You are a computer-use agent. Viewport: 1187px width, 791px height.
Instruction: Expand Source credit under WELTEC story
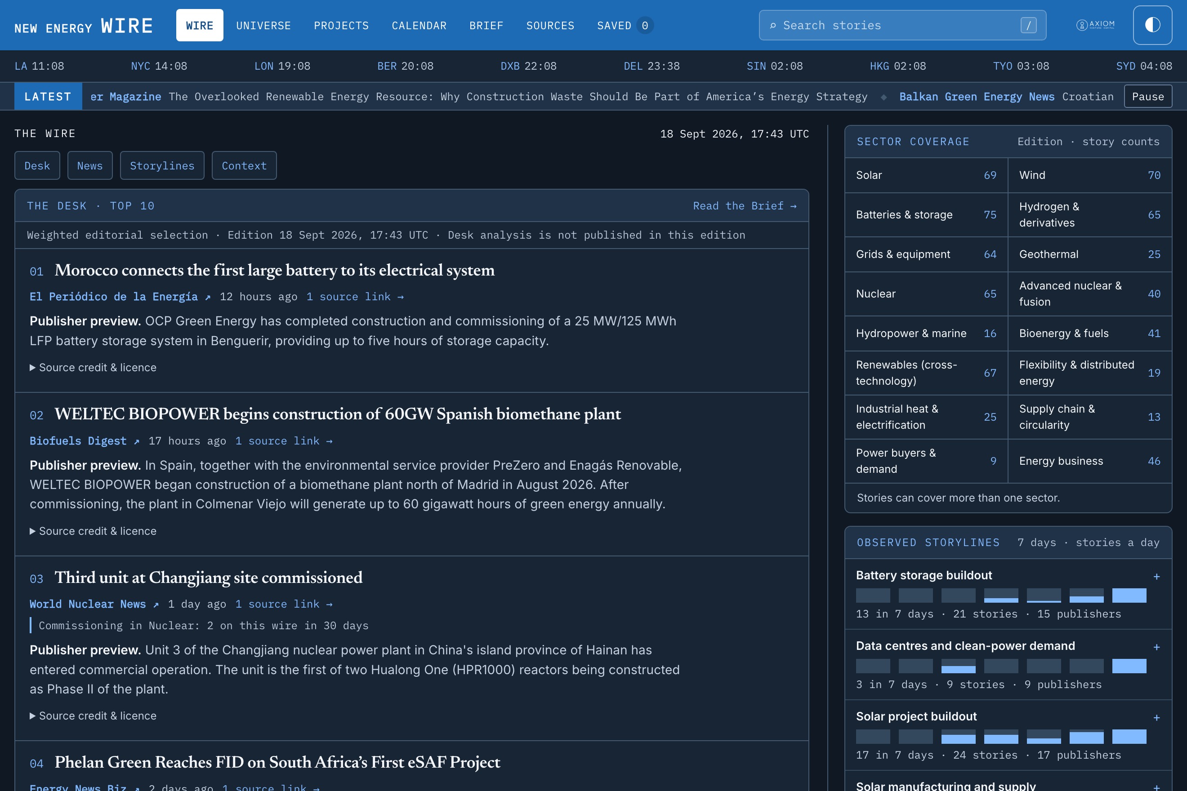point(94,531)
